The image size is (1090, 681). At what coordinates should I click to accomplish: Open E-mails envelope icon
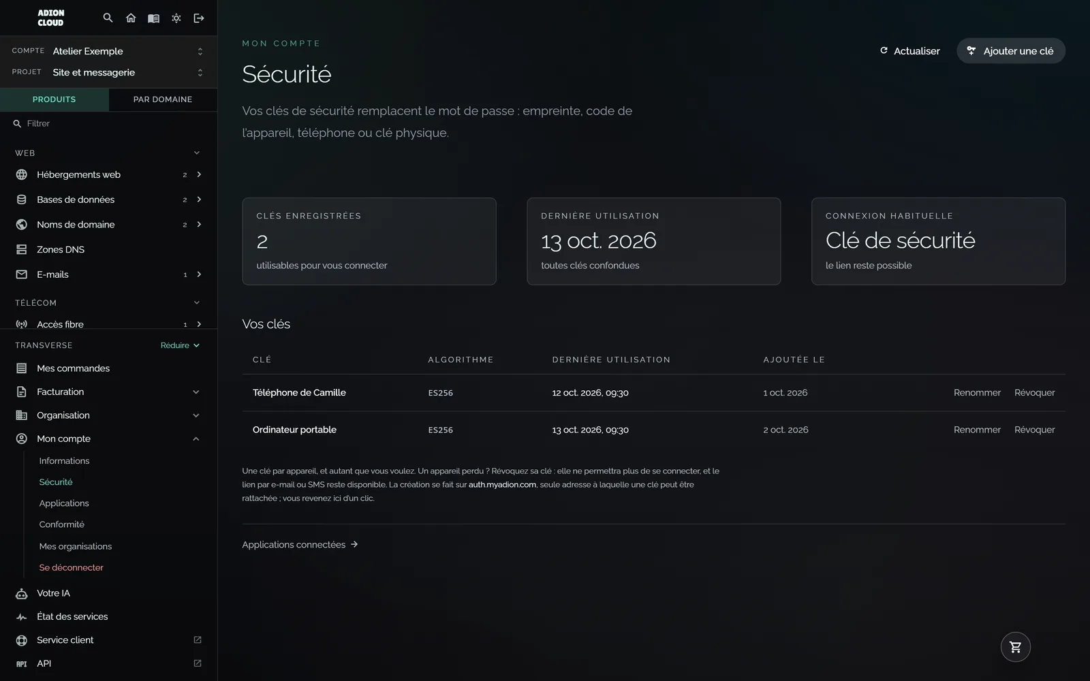22,274
